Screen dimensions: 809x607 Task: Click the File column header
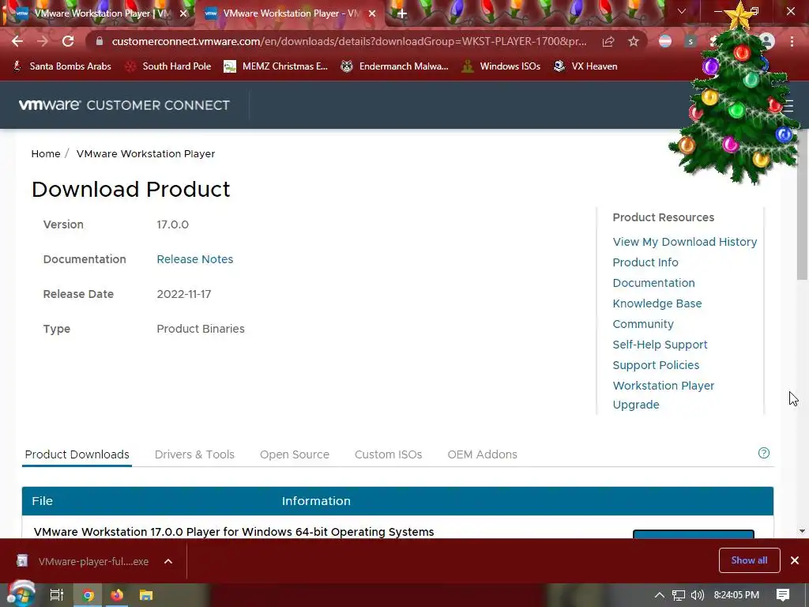click(x=43, y=500)
